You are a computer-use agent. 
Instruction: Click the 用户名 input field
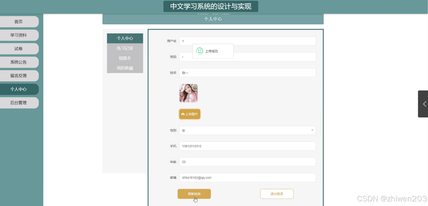tap(247, 41)
